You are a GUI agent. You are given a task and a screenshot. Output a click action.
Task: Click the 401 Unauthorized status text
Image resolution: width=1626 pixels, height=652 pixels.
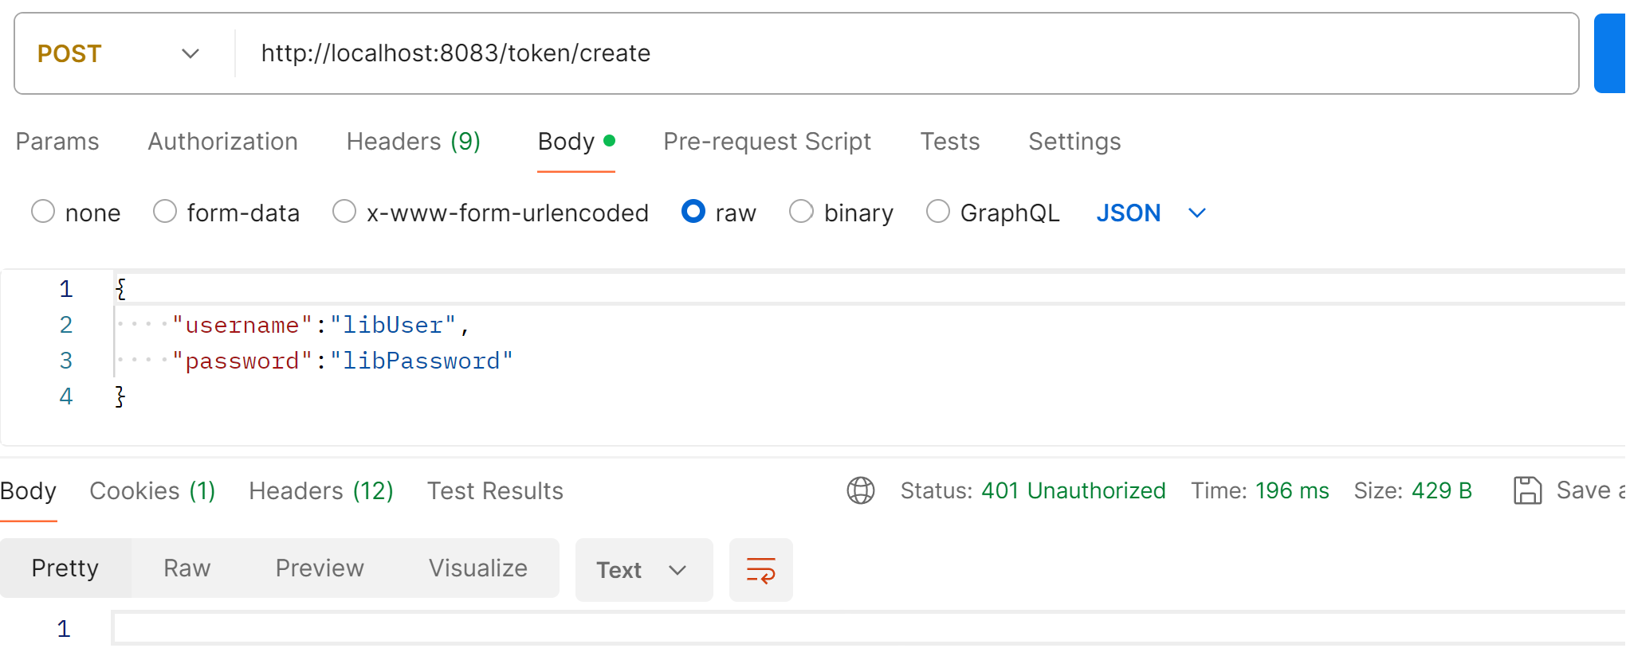(1074, 490)
